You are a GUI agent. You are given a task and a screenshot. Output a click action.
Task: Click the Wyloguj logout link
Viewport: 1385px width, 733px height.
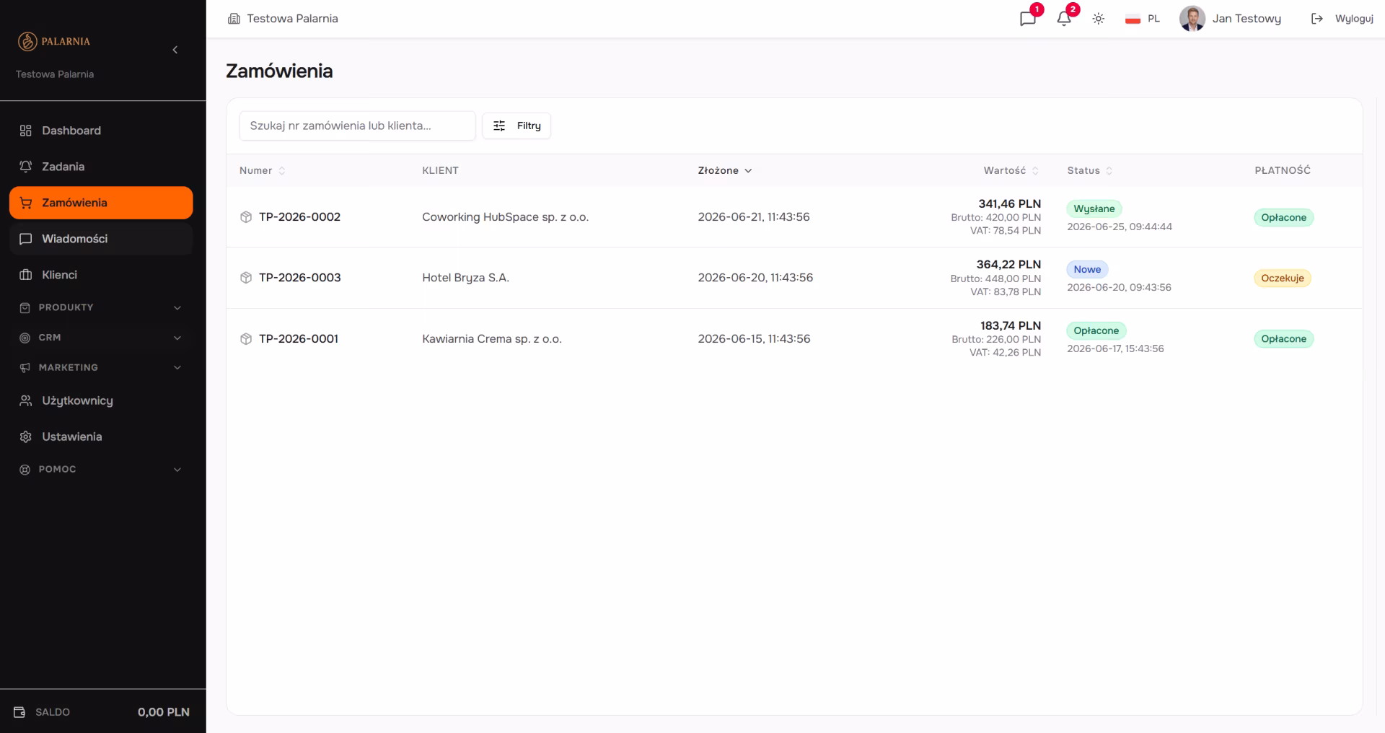1342,19
